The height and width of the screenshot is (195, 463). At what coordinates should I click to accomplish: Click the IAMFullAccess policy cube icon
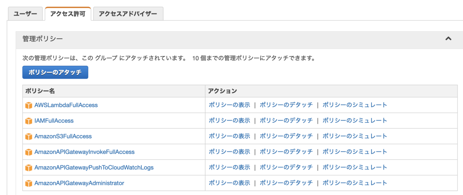click(x=29, y=121)
